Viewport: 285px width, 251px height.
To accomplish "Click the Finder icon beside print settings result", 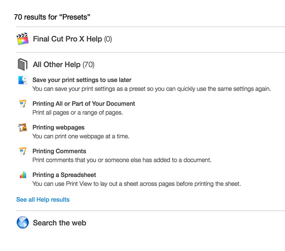I will (23, 80).
